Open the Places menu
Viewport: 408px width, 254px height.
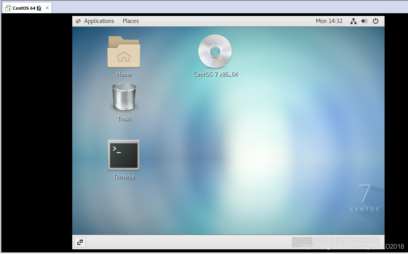[131, 21]
